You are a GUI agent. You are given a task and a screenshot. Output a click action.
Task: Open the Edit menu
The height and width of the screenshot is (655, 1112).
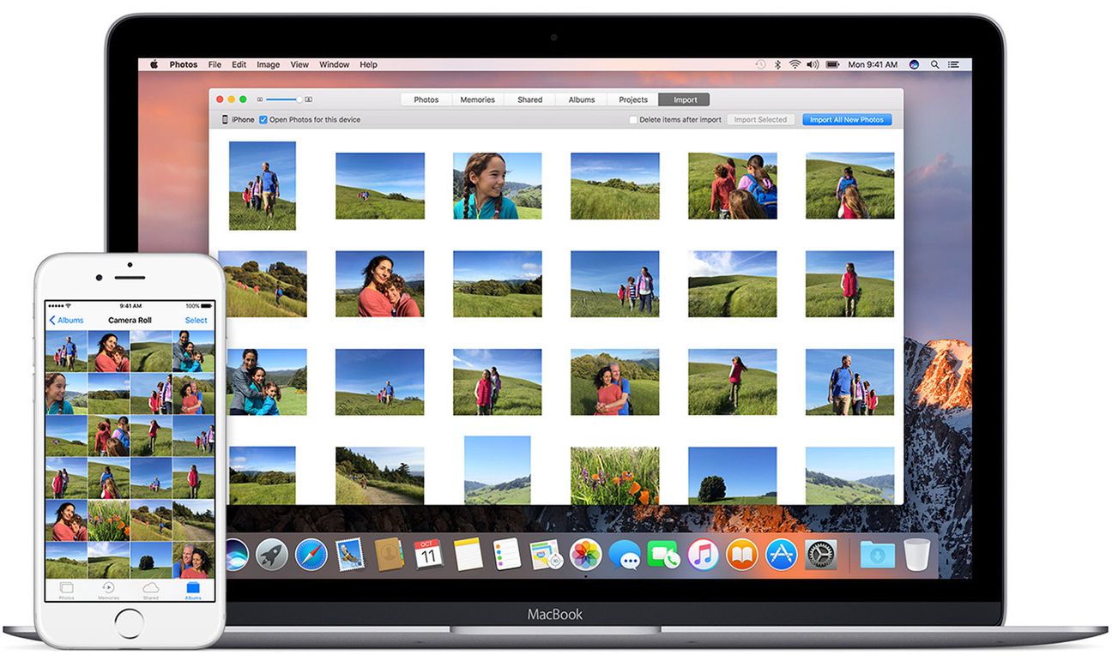pos(239,64)
